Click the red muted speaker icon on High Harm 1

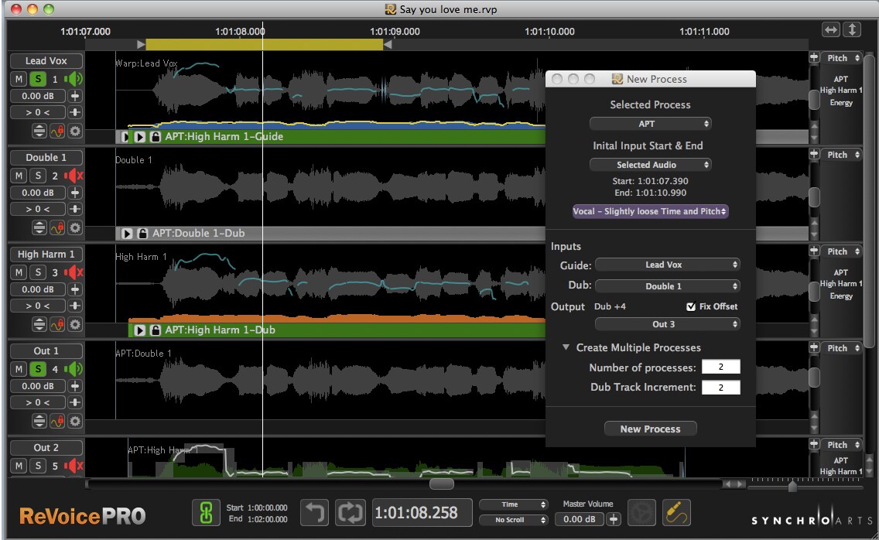(x=74, y=272)
